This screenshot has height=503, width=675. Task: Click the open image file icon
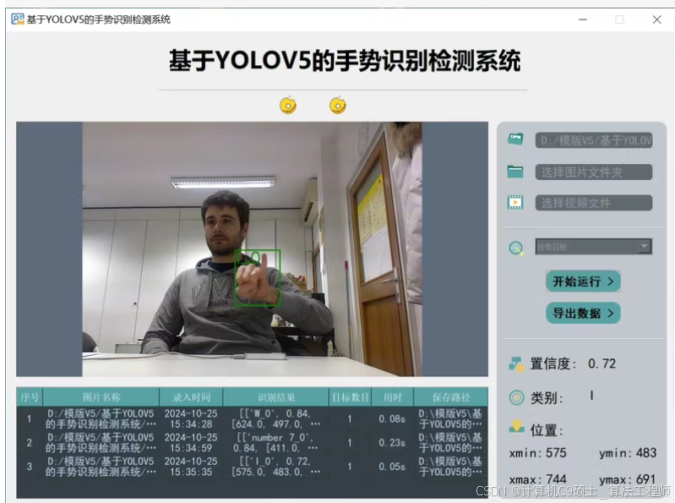[515, 139]
